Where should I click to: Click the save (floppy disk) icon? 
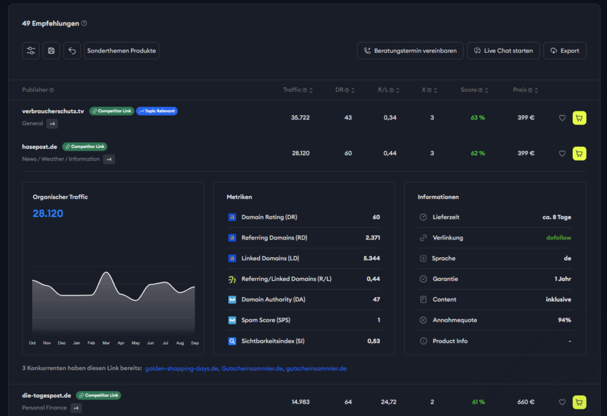click(x=52, y=51)
